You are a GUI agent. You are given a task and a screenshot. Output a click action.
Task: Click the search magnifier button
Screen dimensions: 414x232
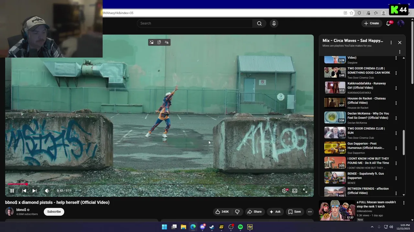pos(259,23)
